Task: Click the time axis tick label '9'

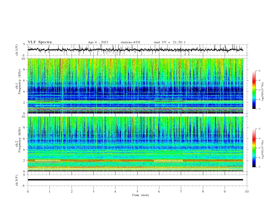Action: click(x=225, y=191)
